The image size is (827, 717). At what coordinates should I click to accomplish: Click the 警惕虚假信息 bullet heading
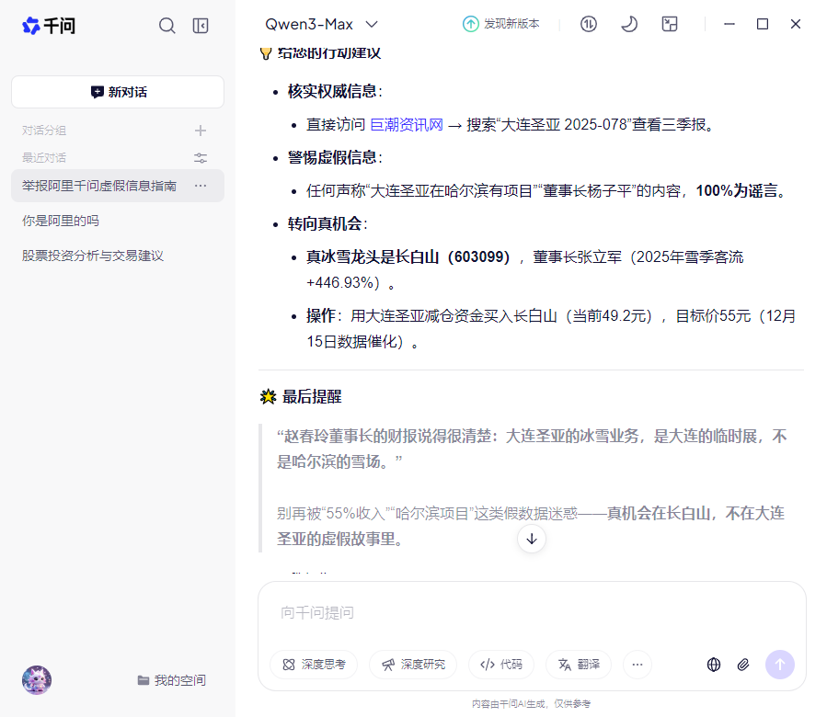tap(332, 157)
